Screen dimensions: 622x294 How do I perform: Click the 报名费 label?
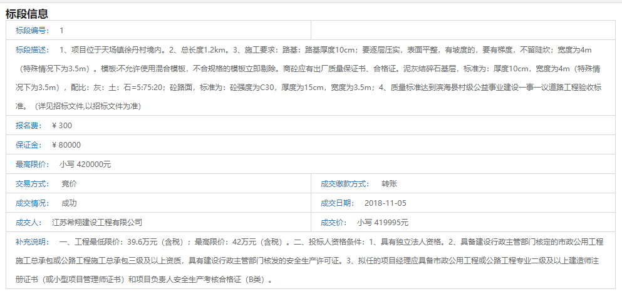point(29,125)
